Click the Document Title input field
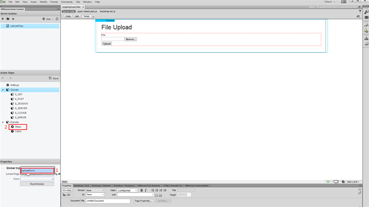369x207 pixels. click(x=108, y=201)
